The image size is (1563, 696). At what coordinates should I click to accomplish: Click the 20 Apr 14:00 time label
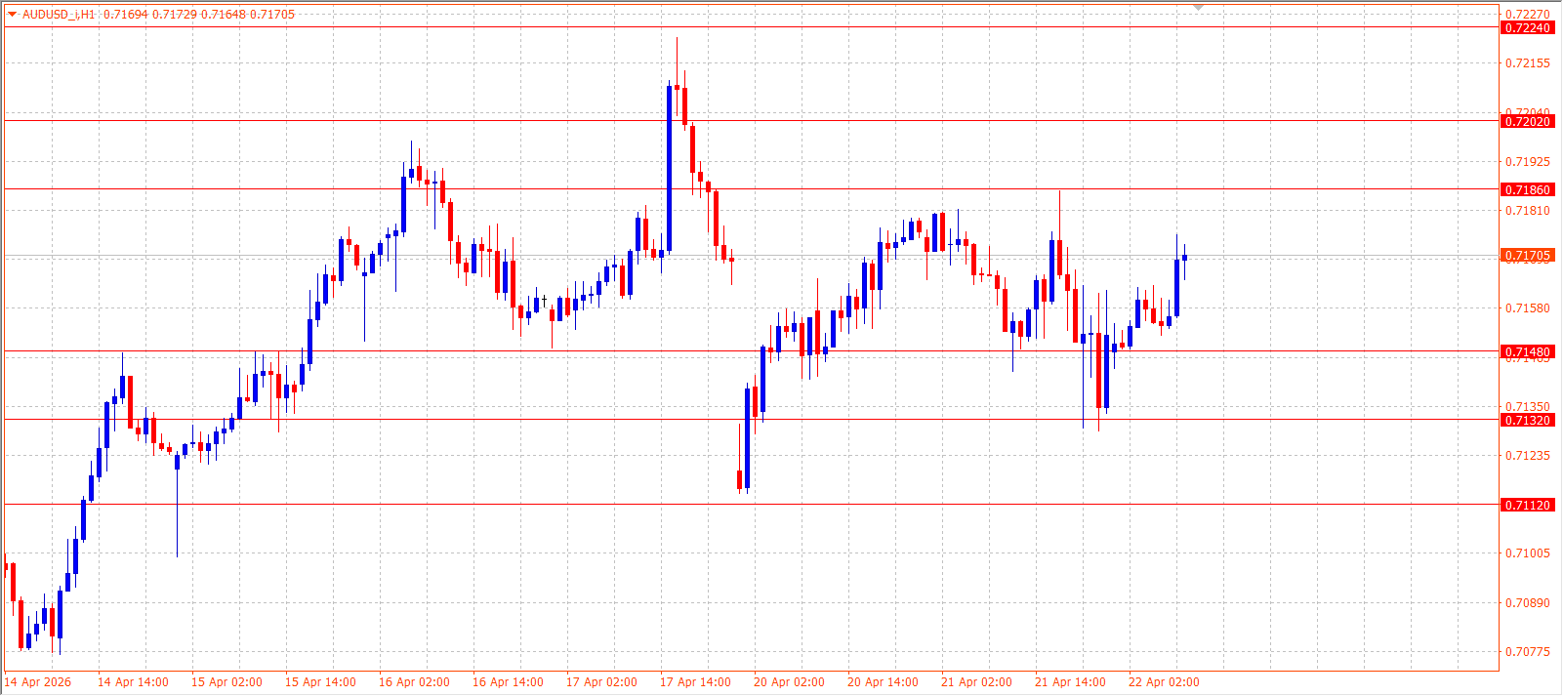pyautogui.click(x=883, y=682)
